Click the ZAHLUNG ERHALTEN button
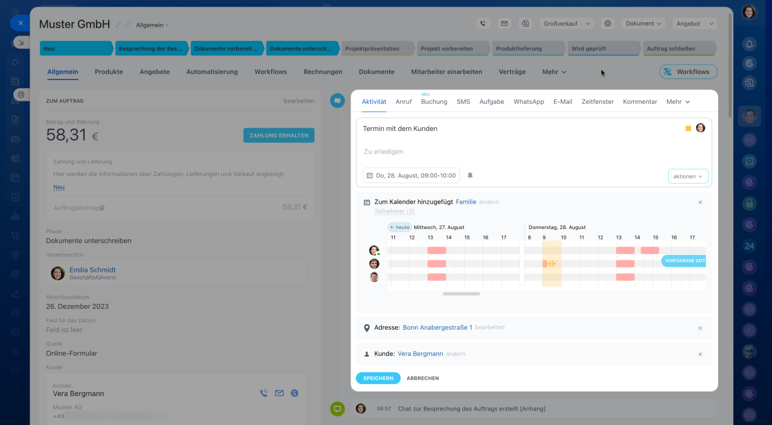This screenshot has height=425, width=772. tap(279, 136)
